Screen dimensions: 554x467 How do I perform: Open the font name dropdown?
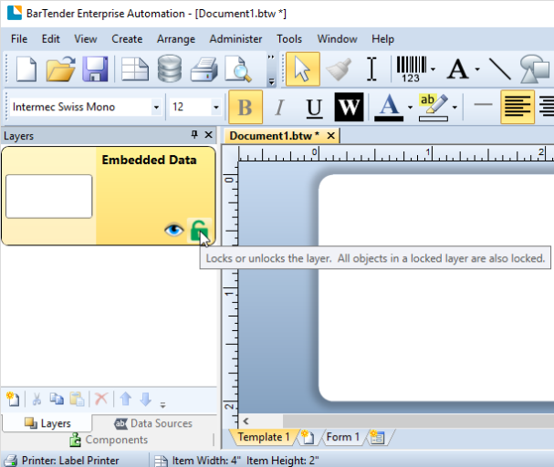pyautogui.click(x=156, y=107)
